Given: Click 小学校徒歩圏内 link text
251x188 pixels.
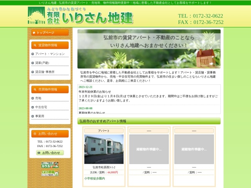Looking at the screenshot, I should pos(95,178).
